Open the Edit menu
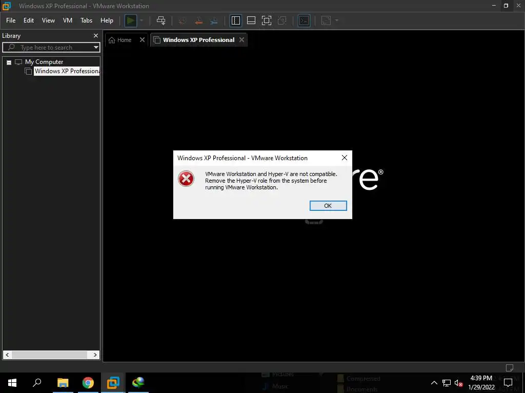The height and width of the screenshot is (393, 525). point(29,20)
